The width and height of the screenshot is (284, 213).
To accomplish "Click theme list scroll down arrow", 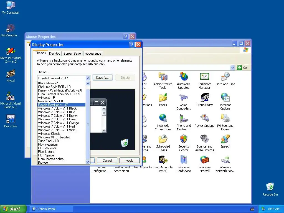I will point(88,162).
